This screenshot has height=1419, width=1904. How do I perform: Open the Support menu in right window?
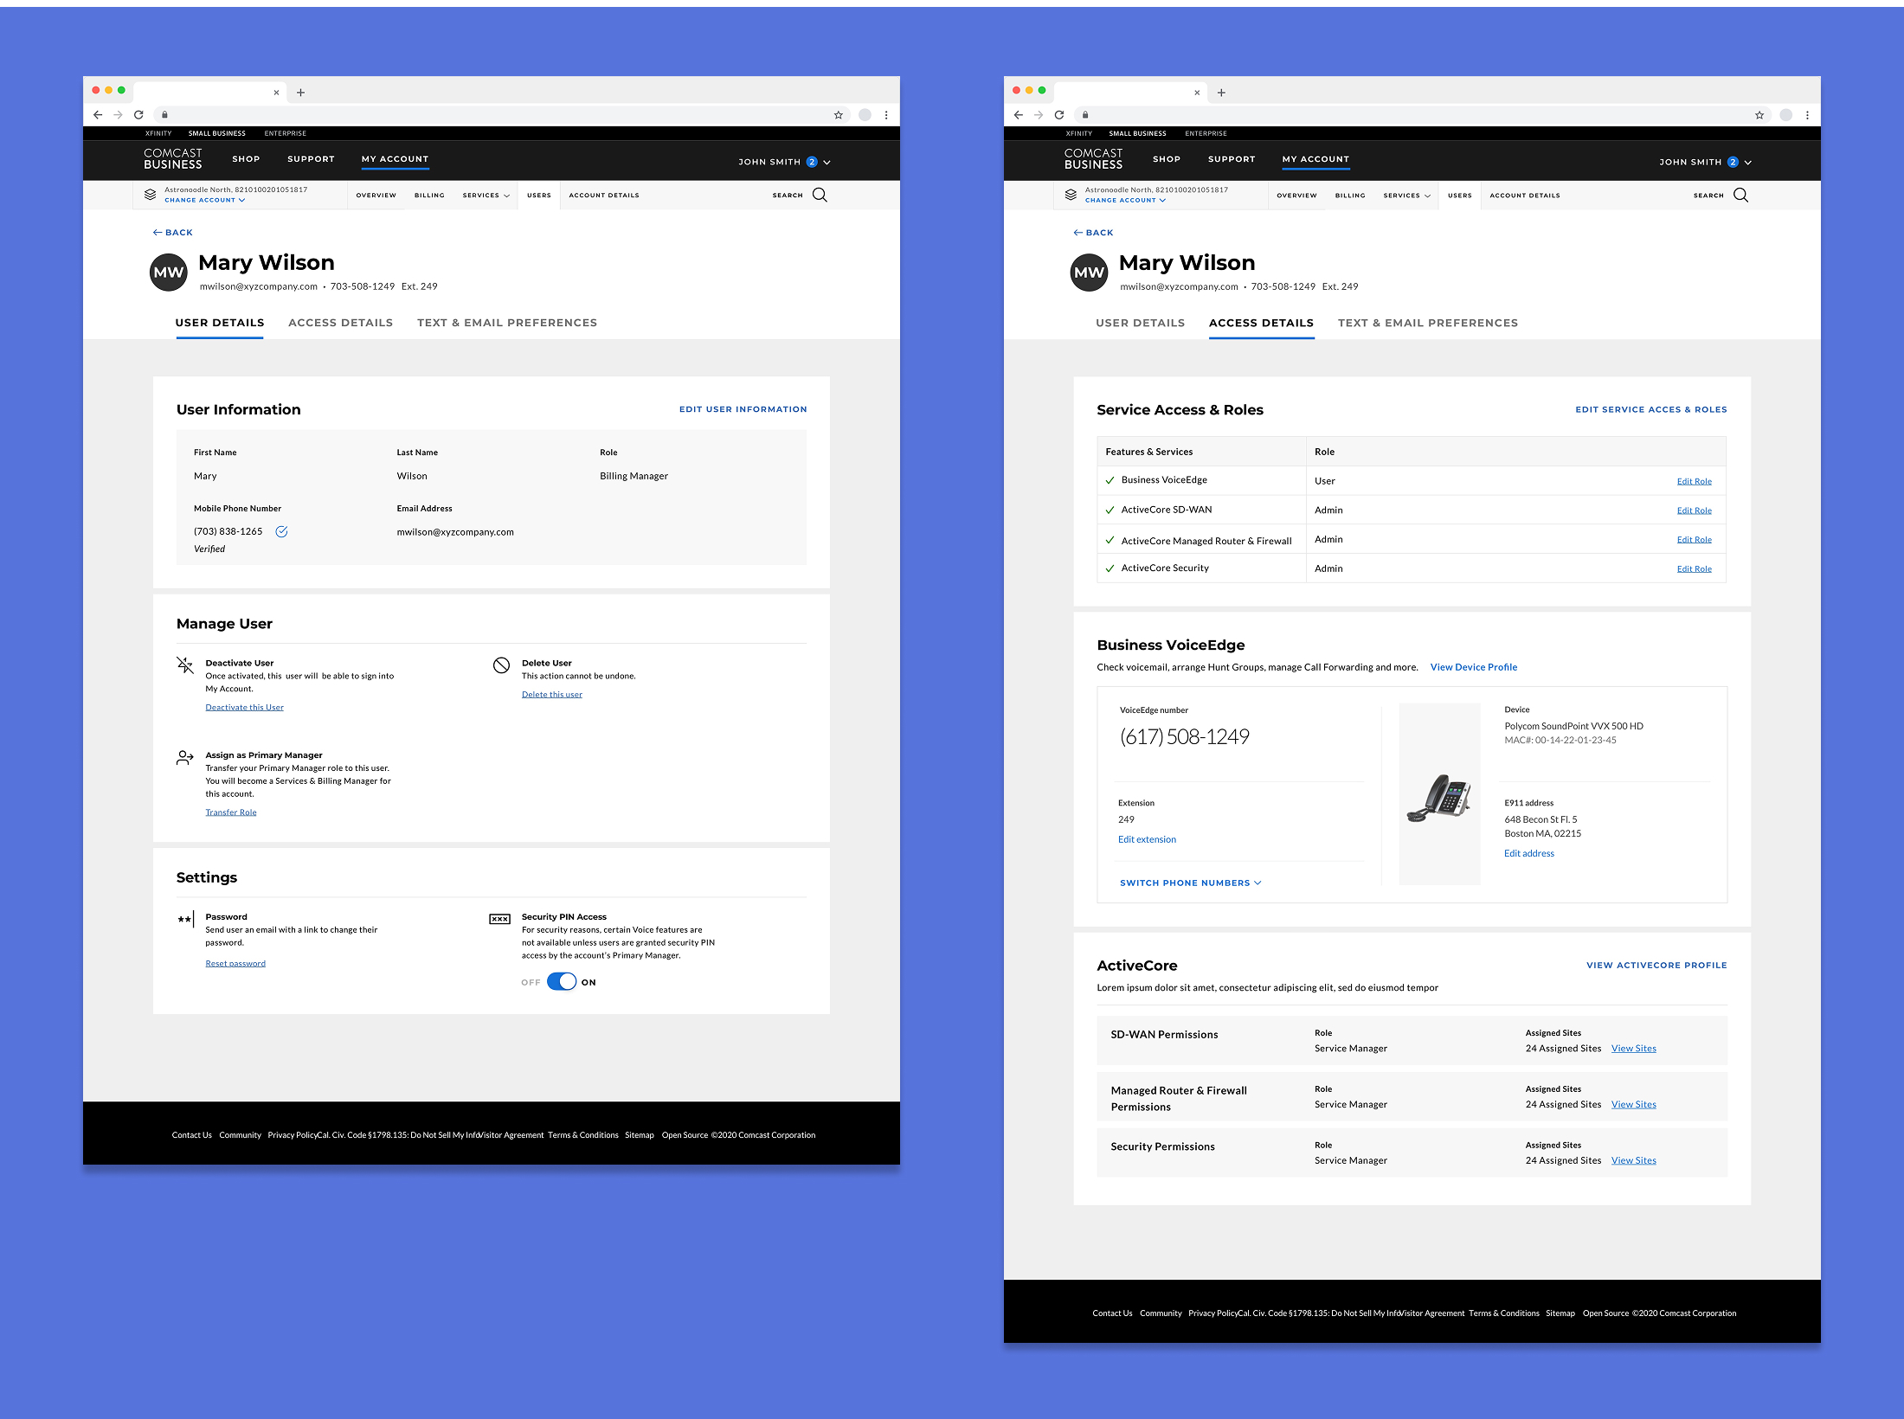[x=1232, y=159]
